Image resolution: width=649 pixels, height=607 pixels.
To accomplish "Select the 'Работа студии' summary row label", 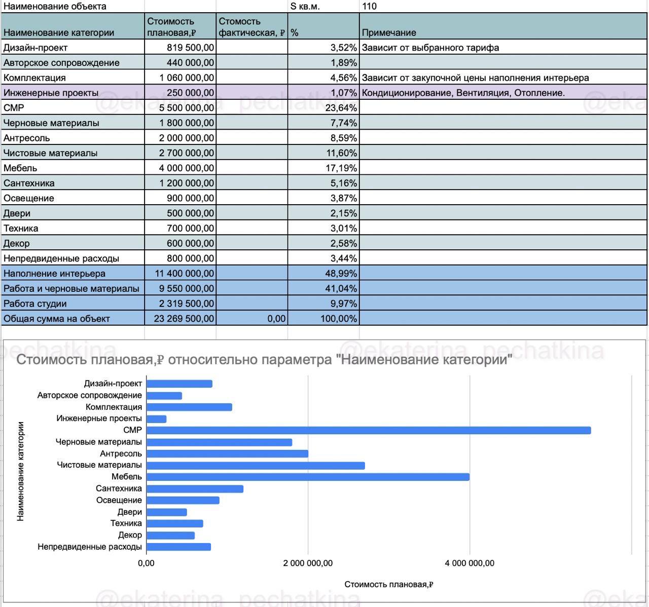I will 73,303.
